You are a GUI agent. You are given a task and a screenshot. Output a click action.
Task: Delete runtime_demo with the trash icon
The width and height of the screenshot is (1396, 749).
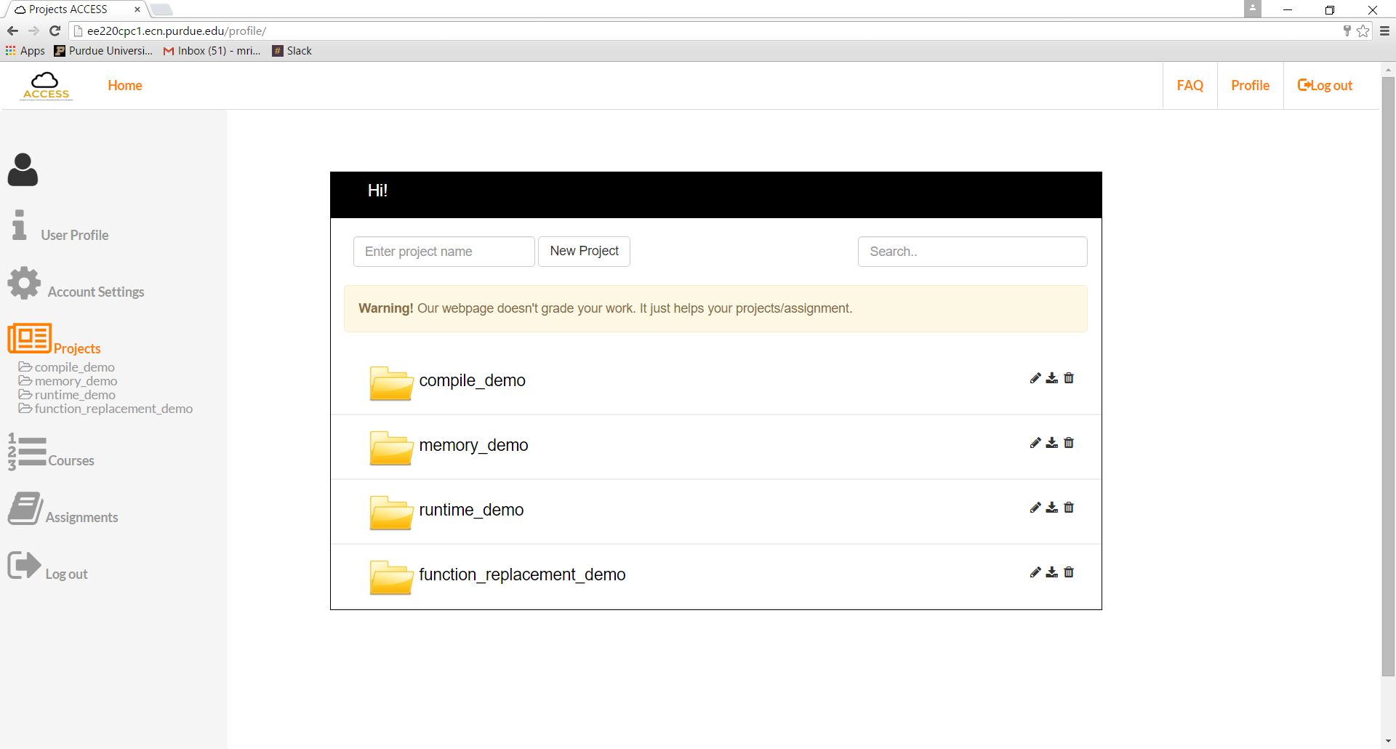[1069, 508]
